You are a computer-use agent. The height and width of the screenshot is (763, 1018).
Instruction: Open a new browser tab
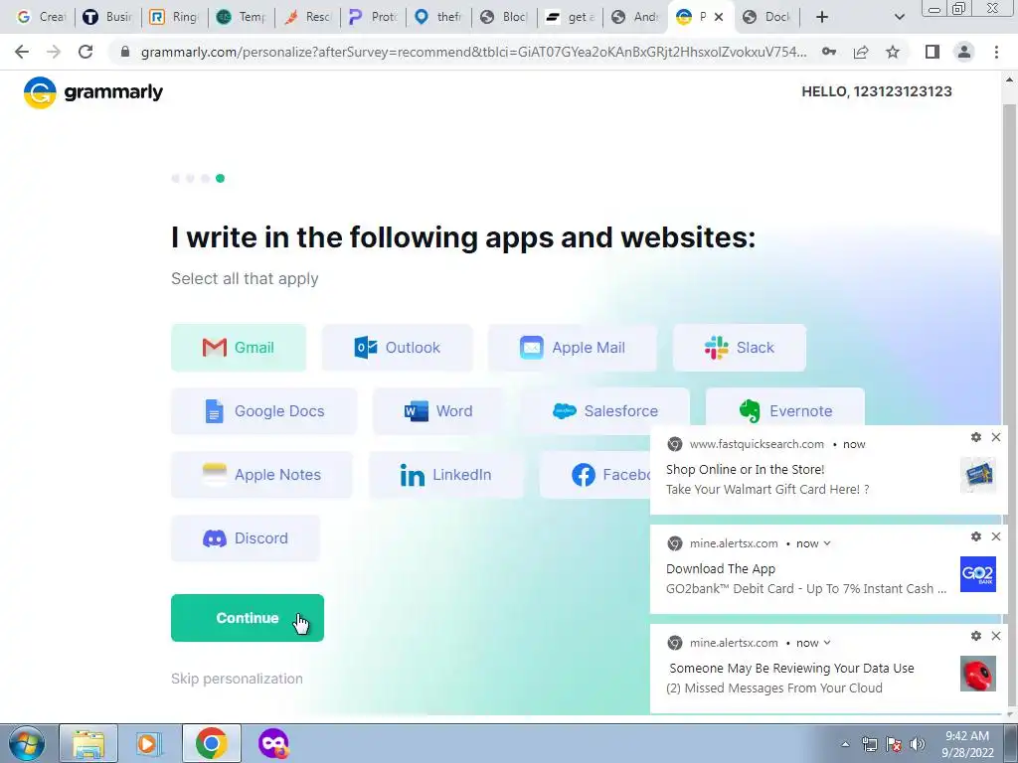822,17
